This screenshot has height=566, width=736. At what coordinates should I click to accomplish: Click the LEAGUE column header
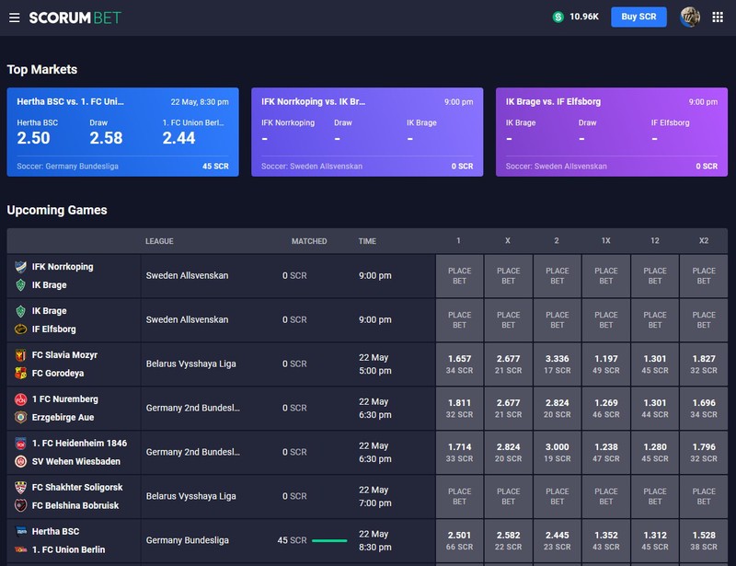point(159,241)
